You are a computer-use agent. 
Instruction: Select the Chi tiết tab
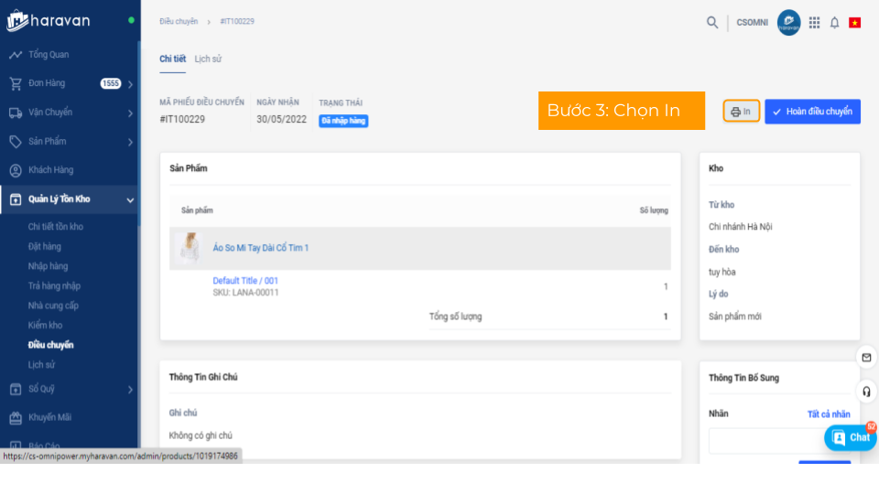[172, 59]
